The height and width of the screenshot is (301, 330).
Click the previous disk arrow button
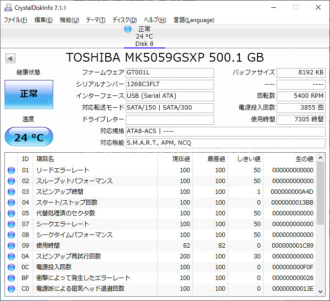click(x=10, y=58)
